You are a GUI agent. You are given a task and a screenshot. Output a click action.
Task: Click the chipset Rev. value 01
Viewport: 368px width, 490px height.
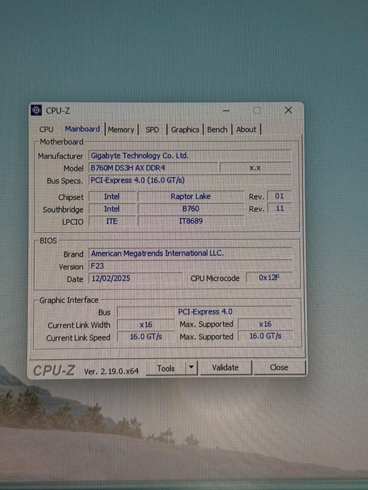[279, 196]
